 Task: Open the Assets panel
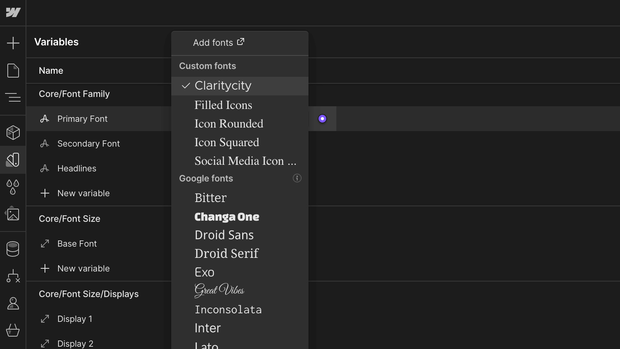click(13, 214)
